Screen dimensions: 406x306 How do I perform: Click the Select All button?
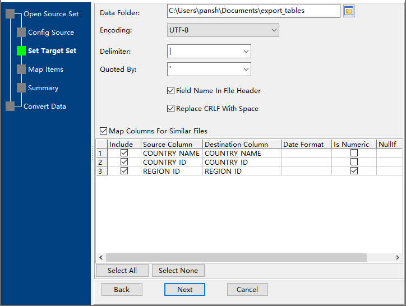(x=122, y=271)
